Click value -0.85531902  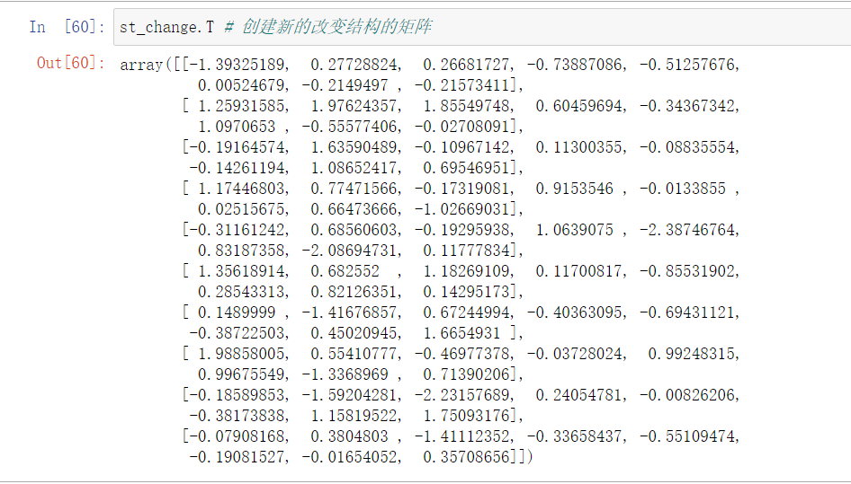coord(687,271)
